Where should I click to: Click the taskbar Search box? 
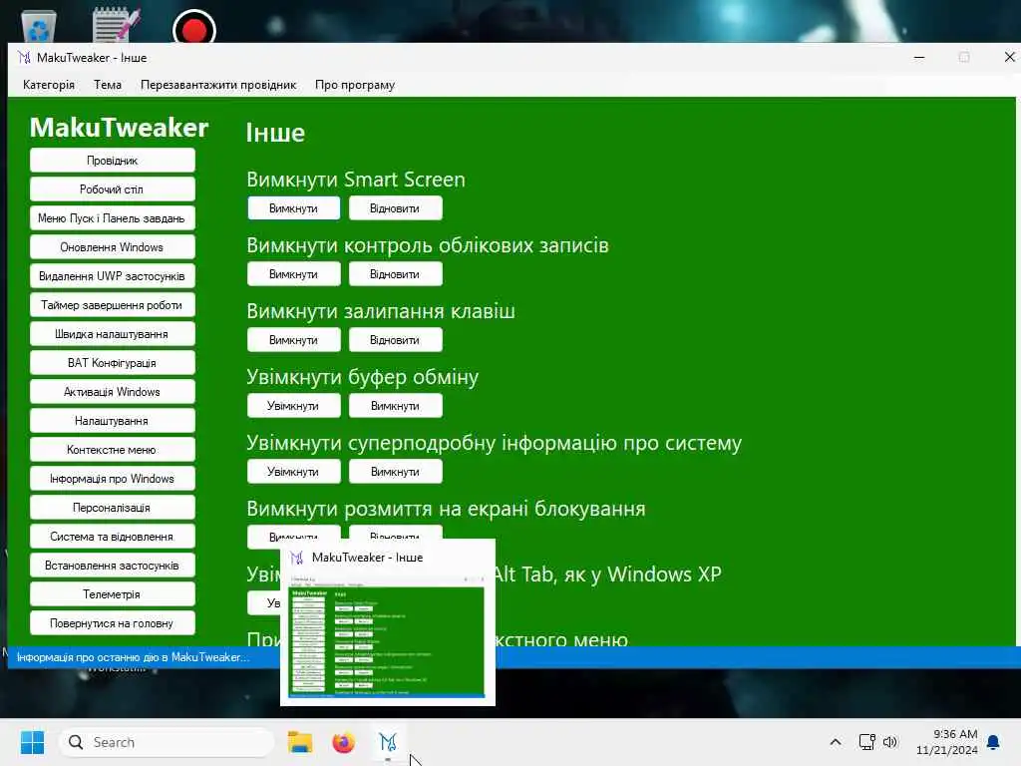[x=167, y=742]
